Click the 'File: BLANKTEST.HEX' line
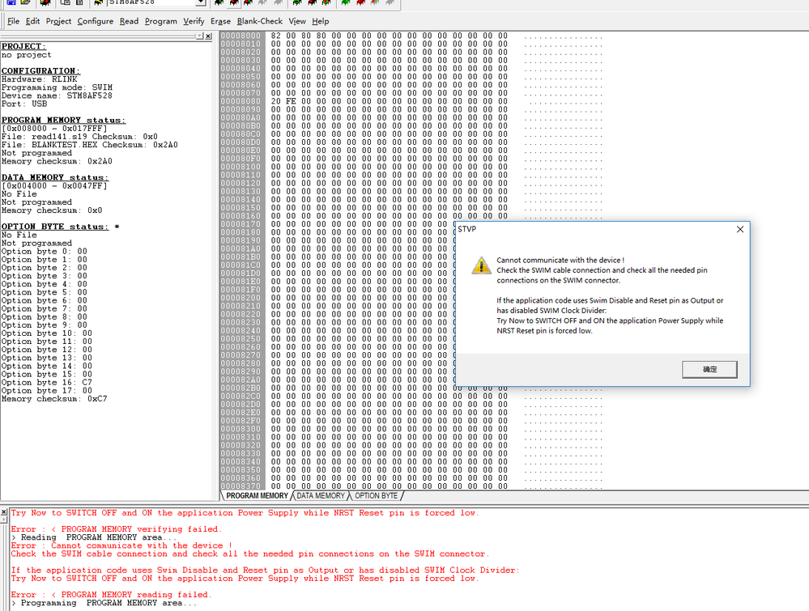The height and width of the screenshot is (611, 809). point(89,145)
